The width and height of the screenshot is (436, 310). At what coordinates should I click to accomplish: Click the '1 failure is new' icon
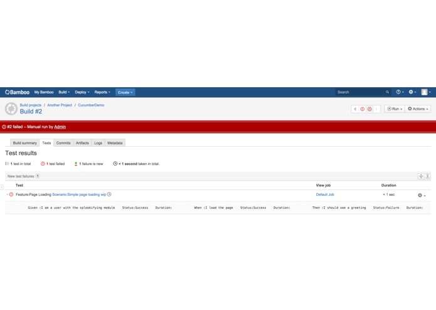(x=76, y=164)
